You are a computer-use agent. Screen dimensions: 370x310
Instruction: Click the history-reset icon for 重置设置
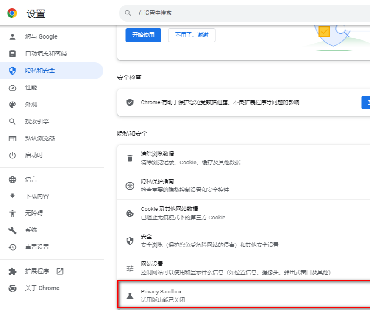13,247
